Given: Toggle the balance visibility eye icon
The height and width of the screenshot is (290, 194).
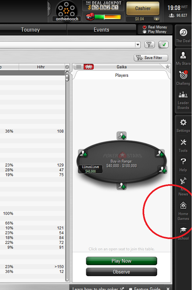Looking at the screenshot, I should [156, 19].
